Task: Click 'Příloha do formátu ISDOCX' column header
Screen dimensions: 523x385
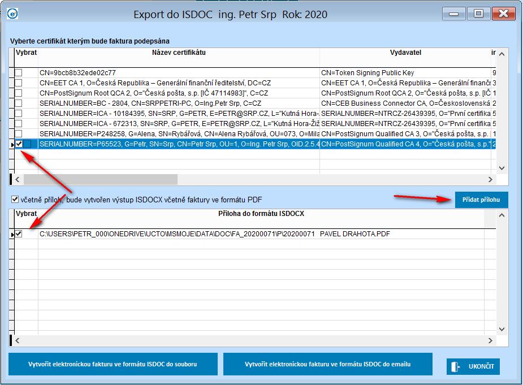Action: (x=261, y=214)
